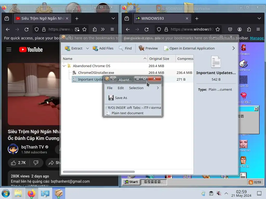
Task: Go back in the WINDOWS93 window
Action: (x=128, y=30)
